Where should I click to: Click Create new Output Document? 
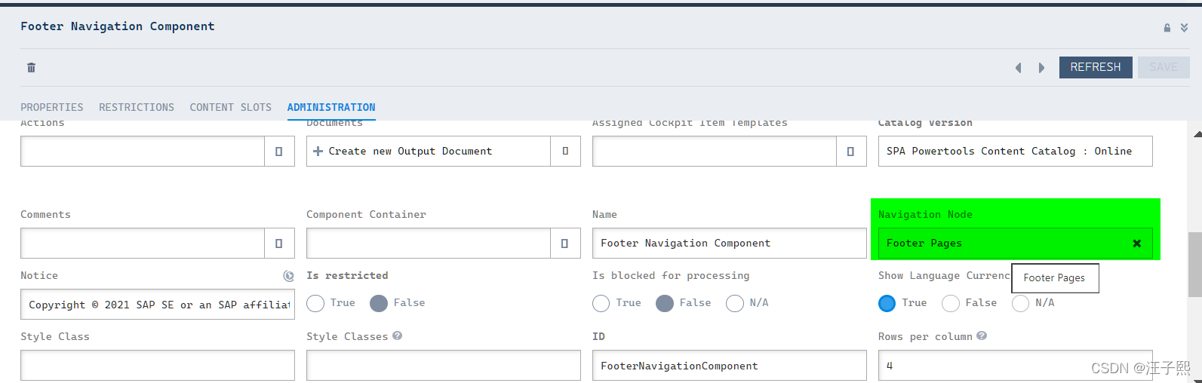click(x=403, y=151)
